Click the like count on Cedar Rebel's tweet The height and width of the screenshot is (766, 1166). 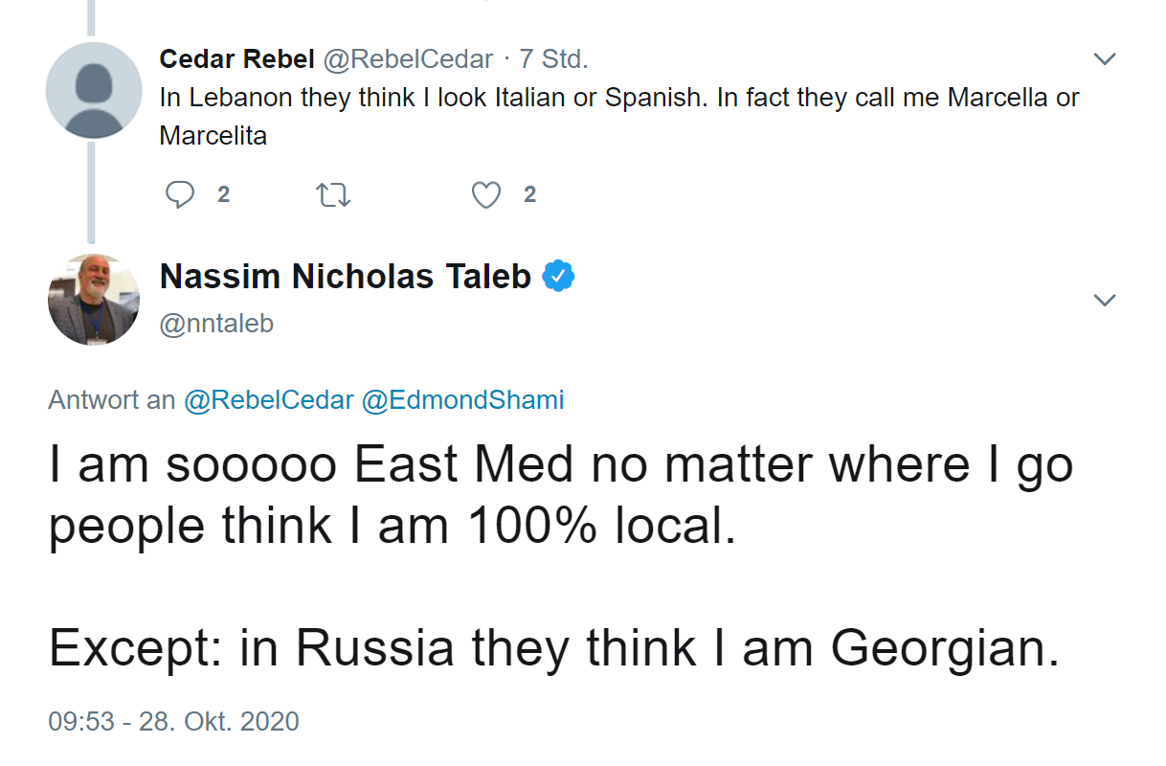(x=529, y=195)
